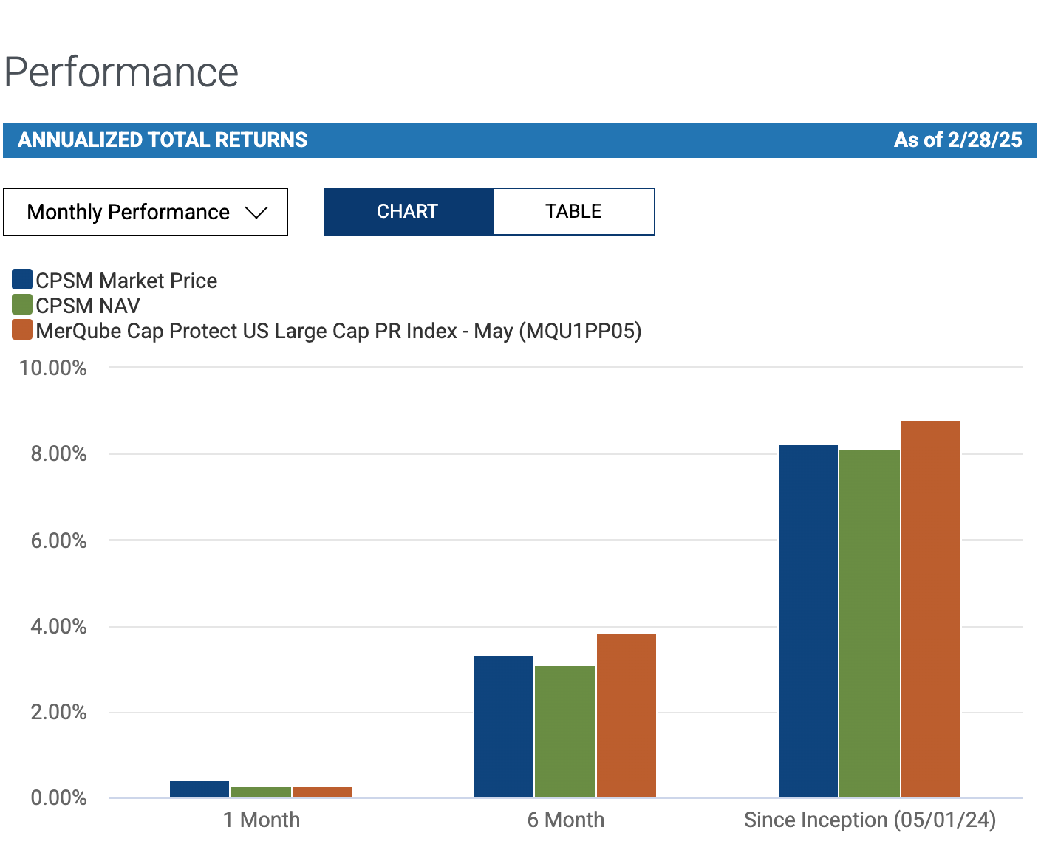Click the '6 Month' axis label
This screenshot has height=861, width=1058.
click(x=566, y=820)
